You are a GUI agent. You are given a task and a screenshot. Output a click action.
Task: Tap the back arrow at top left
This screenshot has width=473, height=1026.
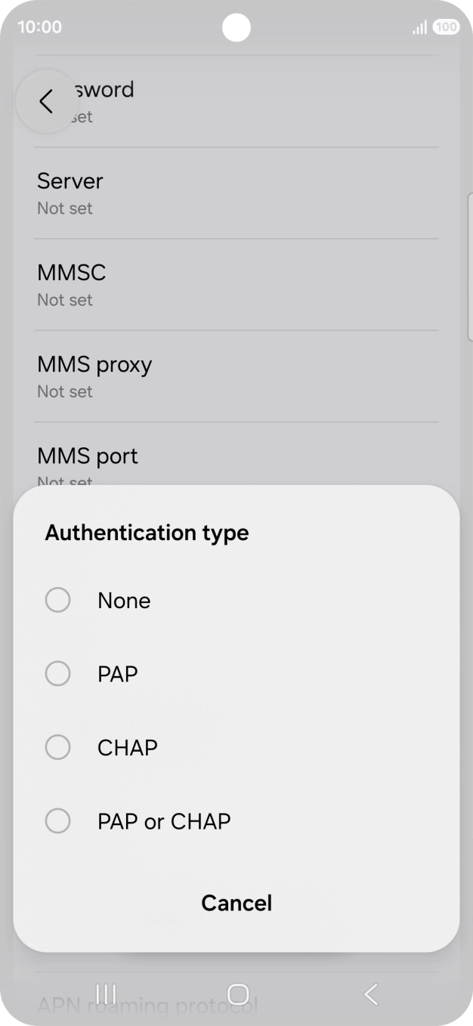tap(47, 101)
